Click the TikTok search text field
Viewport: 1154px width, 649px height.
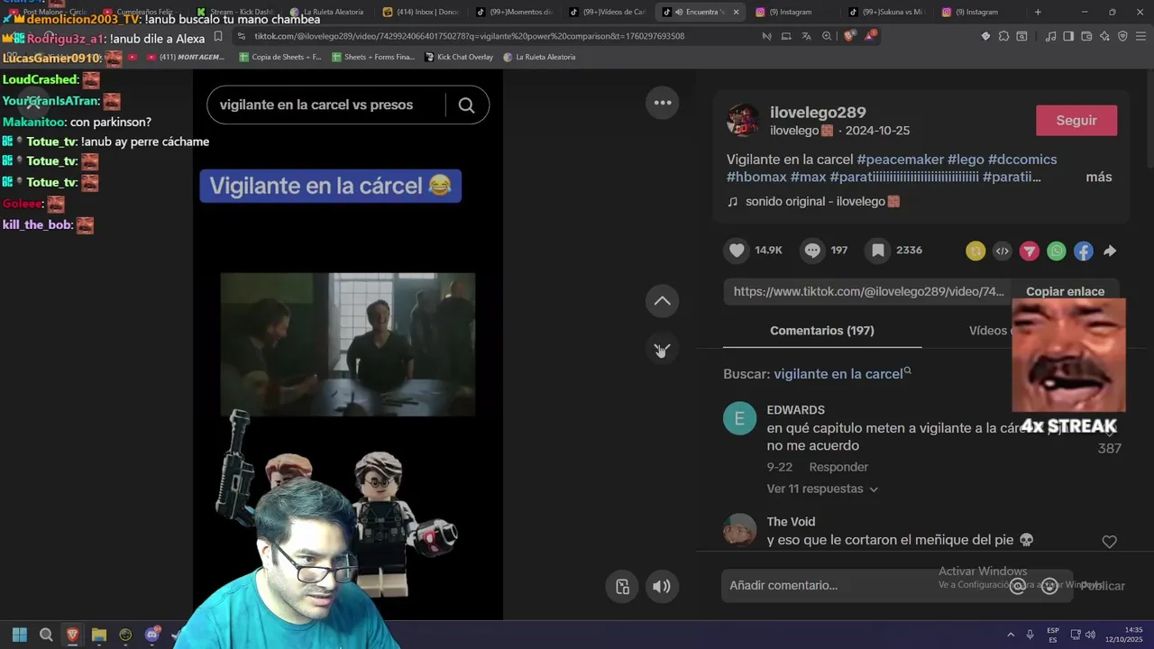click(x=325, y=105)
